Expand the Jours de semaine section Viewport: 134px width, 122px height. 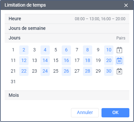coord(67,29)
